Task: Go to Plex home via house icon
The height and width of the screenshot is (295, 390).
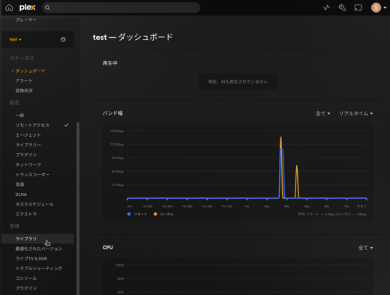Action: click(x=9, y=8)
